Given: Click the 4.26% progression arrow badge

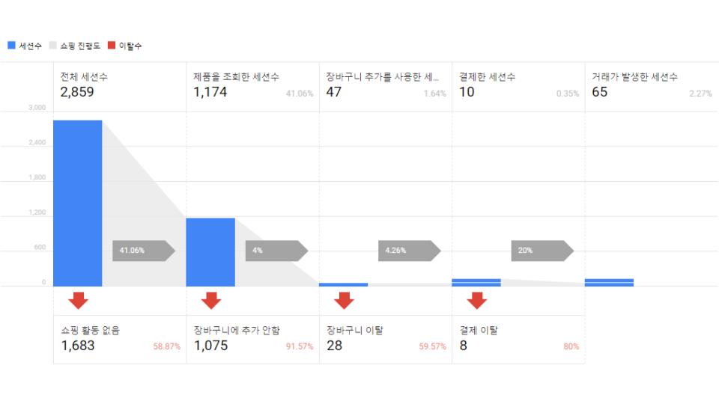Looking at the screenshot, I should coord(410,251).
